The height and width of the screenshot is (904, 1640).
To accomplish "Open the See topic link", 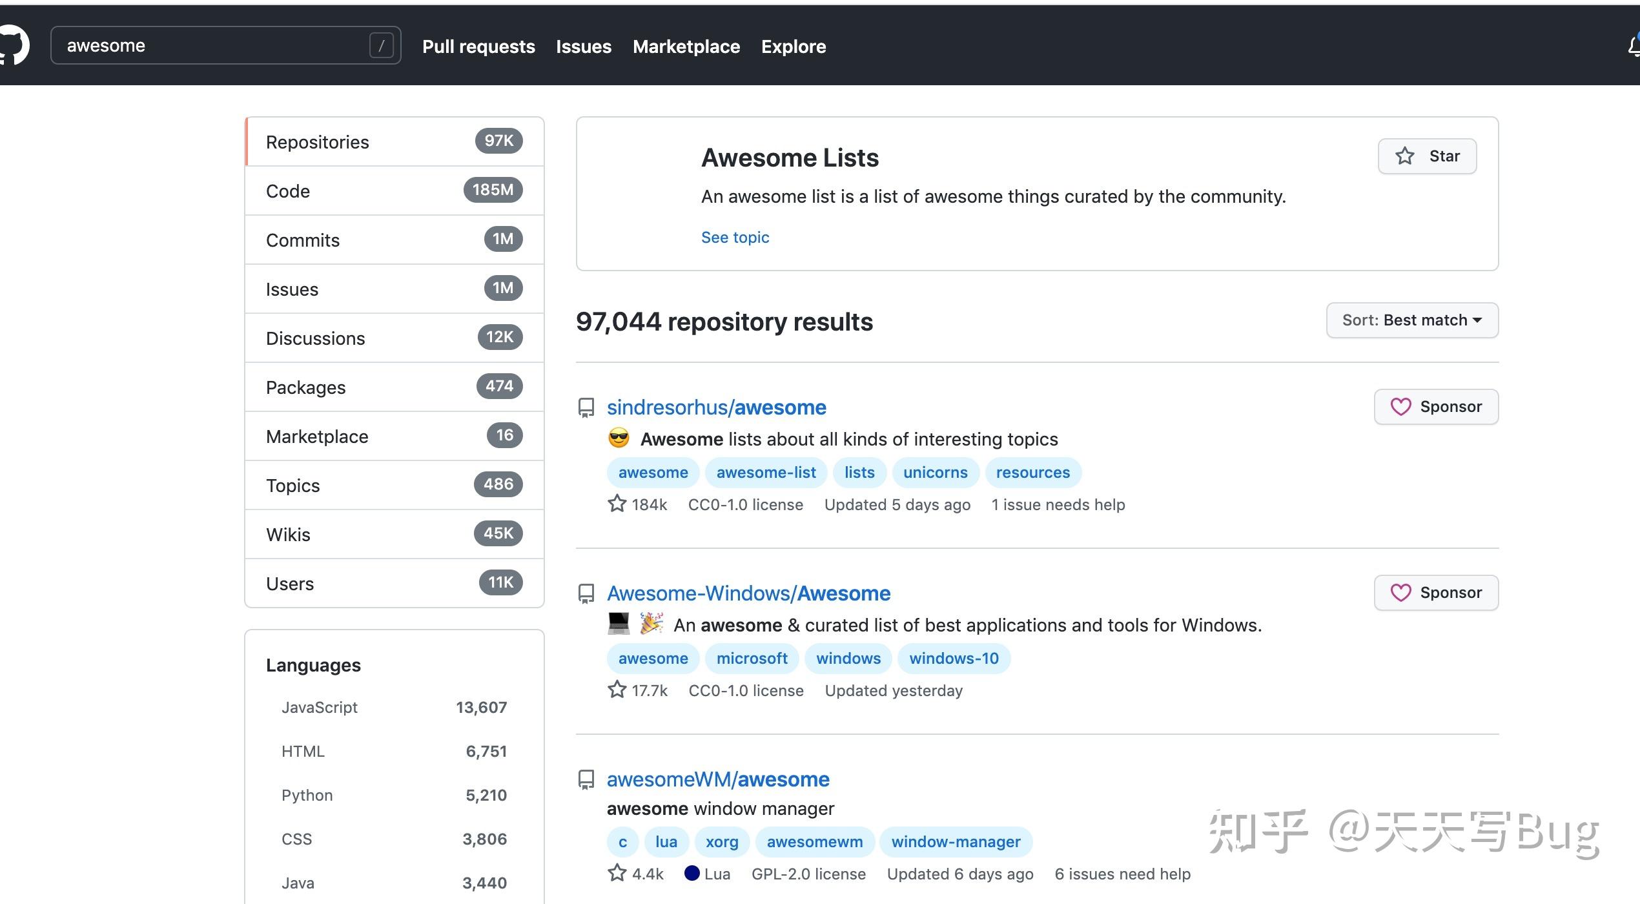I will tap(735, 238).
